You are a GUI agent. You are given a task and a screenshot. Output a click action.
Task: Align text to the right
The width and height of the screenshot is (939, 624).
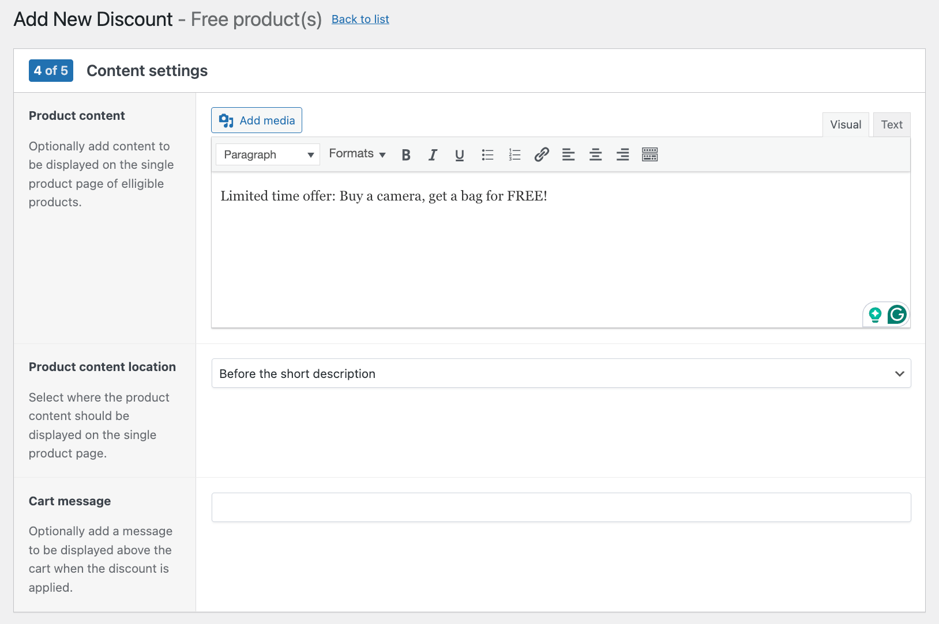click(x=622, y=154)
